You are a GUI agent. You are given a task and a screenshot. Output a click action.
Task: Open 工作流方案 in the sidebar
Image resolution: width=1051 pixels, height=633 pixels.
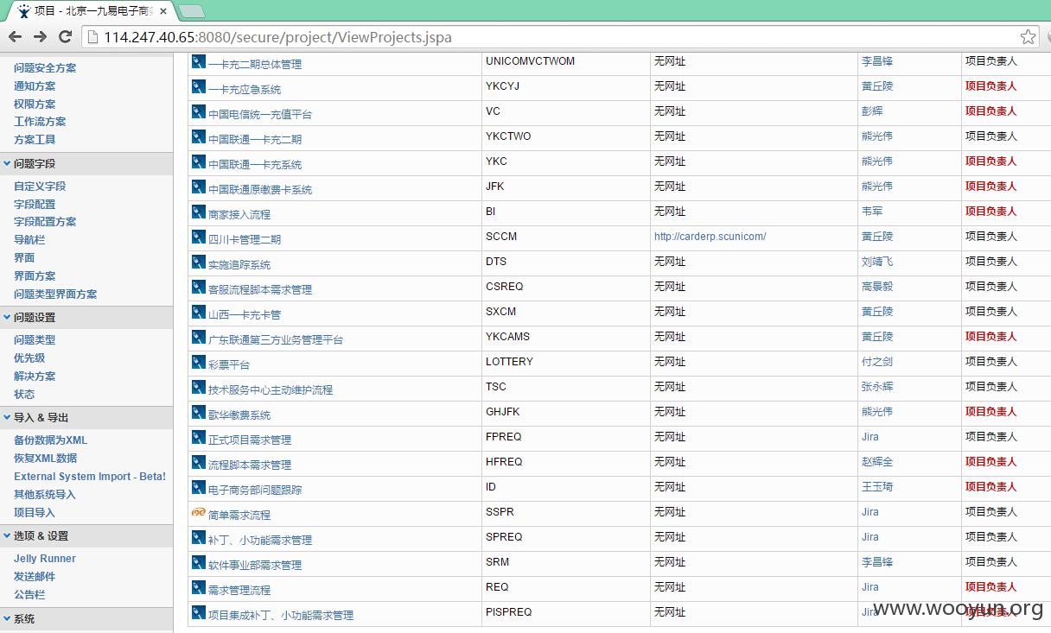[40, 122]
